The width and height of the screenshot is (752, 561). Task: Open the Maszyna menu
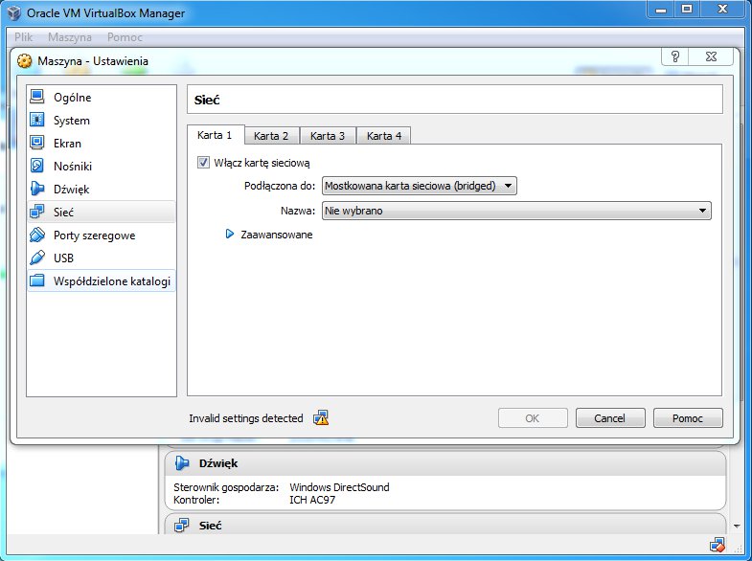tap(70, 37)
